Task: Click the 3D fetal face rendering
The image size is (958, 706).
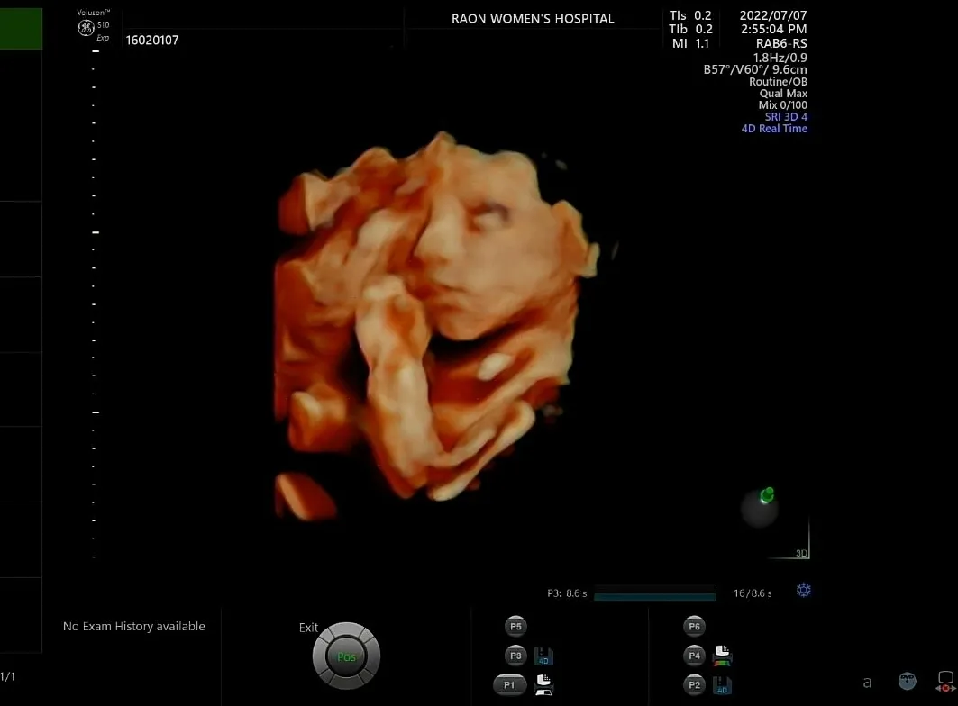Action: point(436,323)
